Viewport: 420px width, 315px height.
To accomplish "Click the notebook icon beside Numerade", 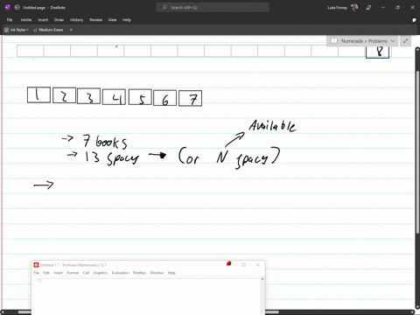I will pos(334,41).
